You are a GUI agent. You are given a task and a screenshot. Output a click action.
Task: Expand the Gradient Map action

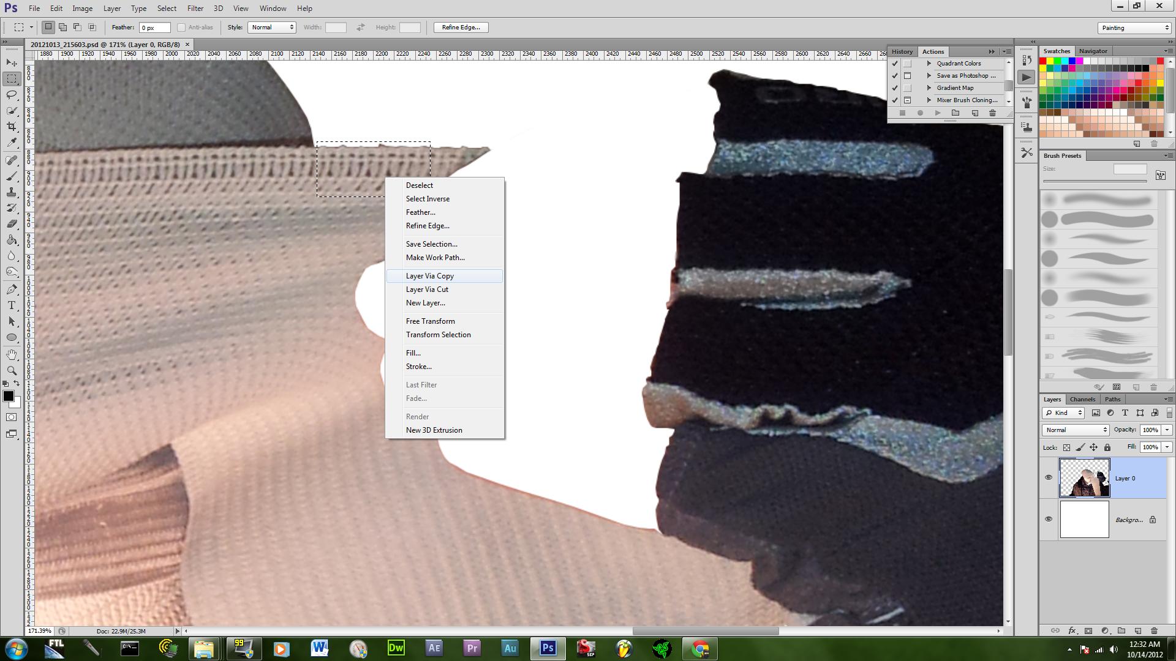pos(929,88)
